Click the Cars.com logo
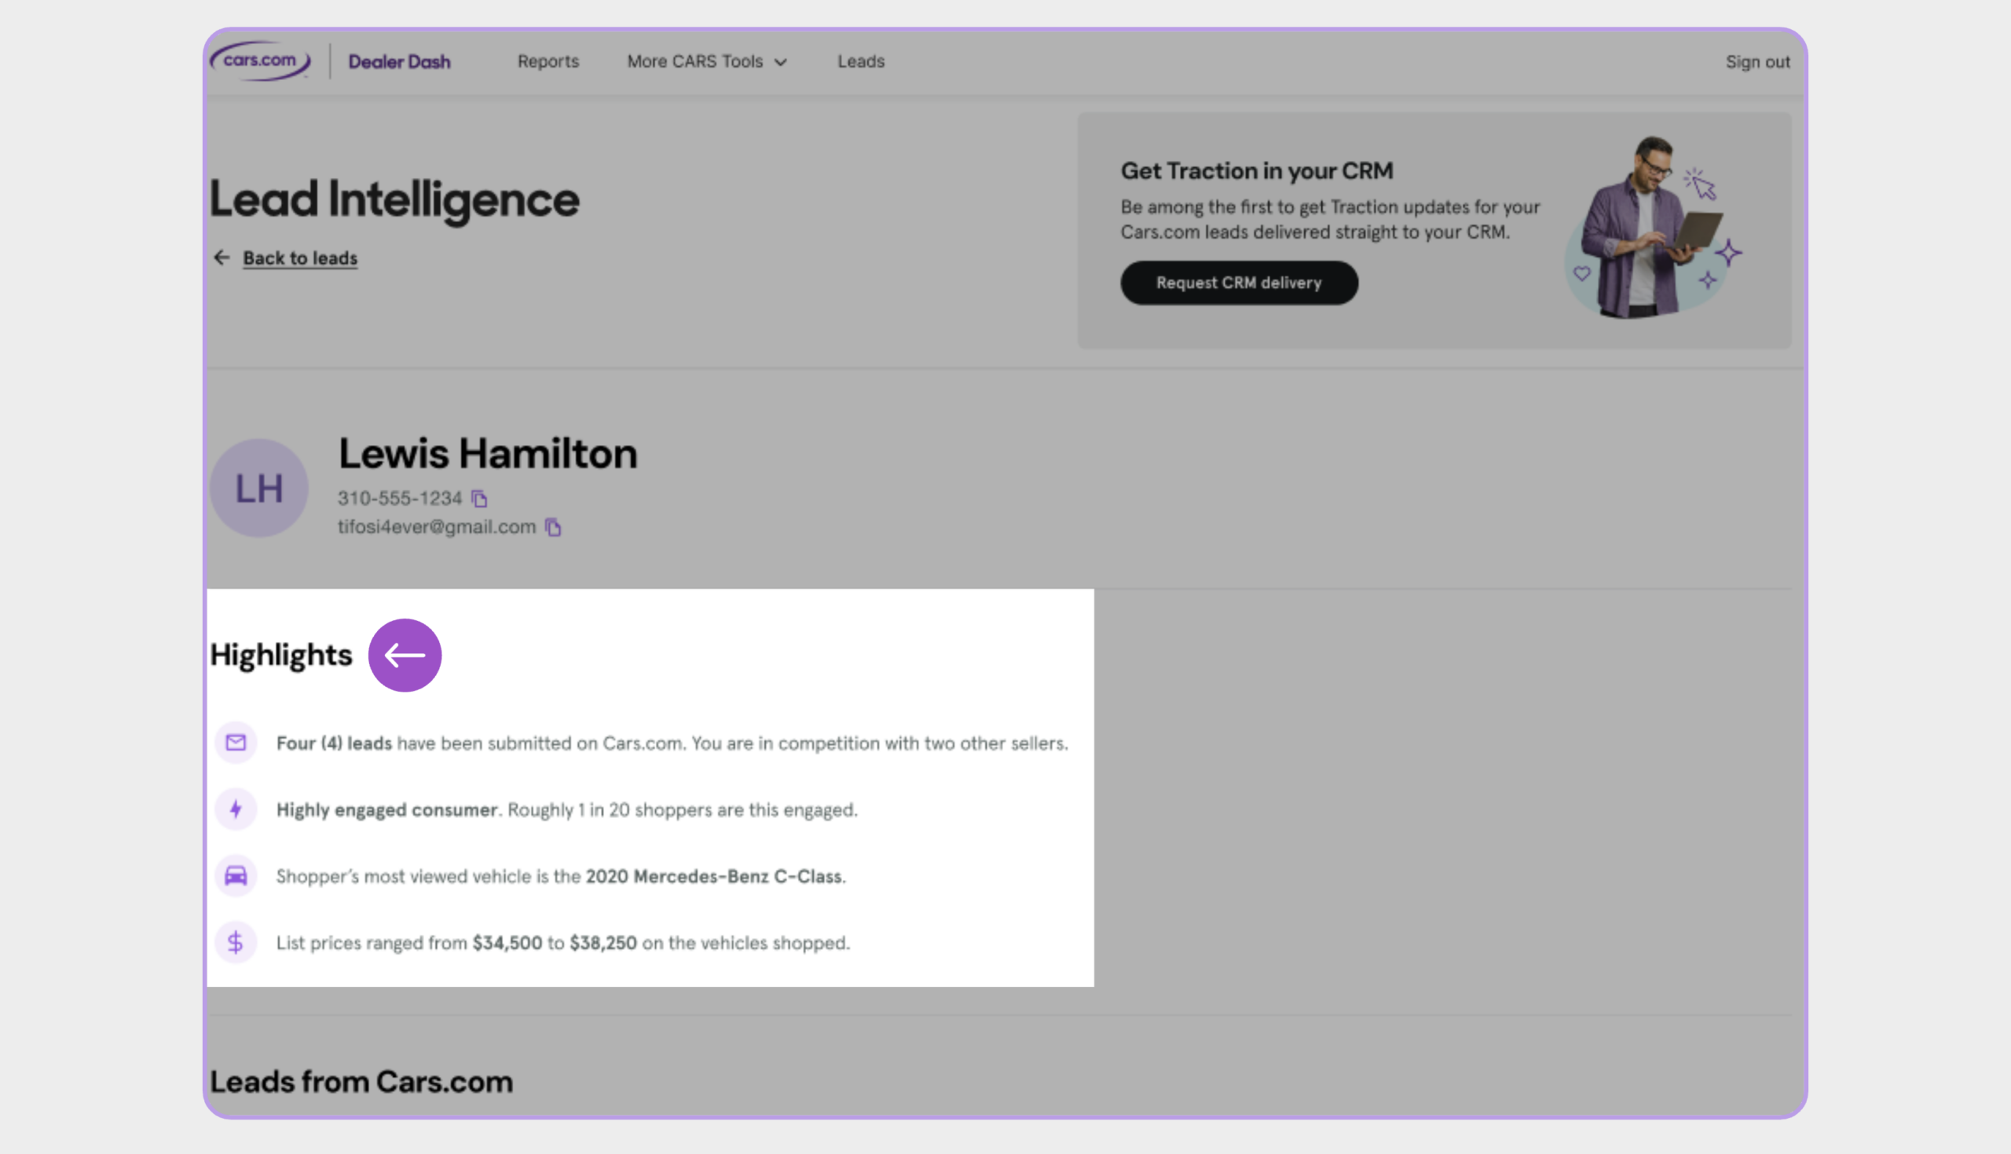2011x1154 pixels. [260, 61]
